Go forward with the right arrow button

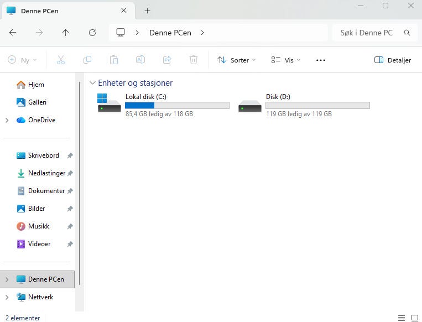[39, 33]
